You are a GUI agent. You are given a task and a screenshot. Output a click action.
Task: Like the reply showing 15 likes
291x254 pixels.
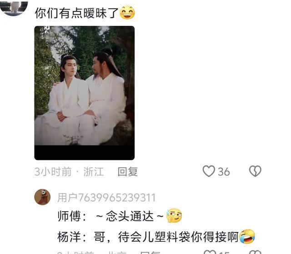[210, 252]
